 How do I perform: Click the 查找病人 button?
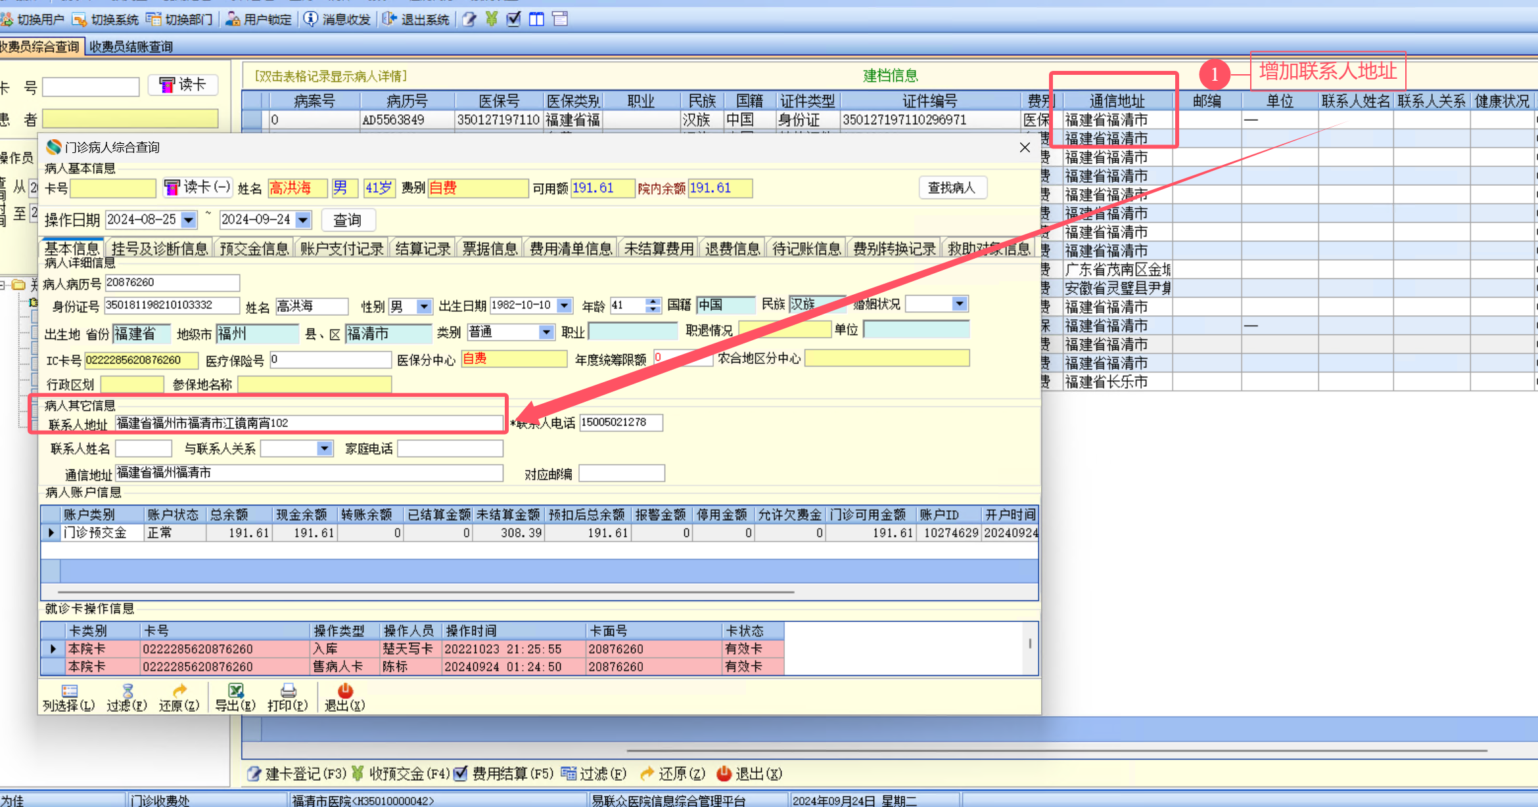pyautogui.click(x=952, y=188)
